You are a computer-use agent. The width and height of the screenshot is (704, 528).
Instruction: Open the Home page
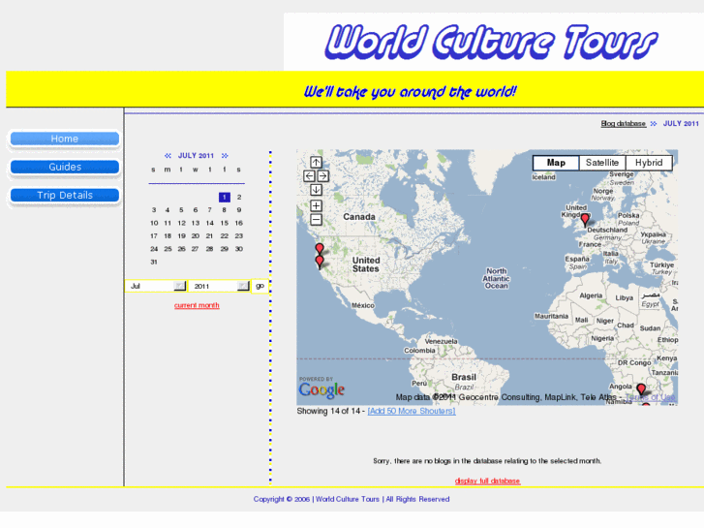coord(65,139)
